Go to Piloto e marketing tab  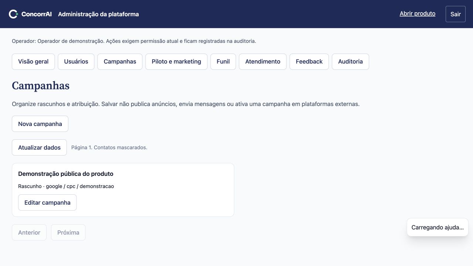click(176, 62)
